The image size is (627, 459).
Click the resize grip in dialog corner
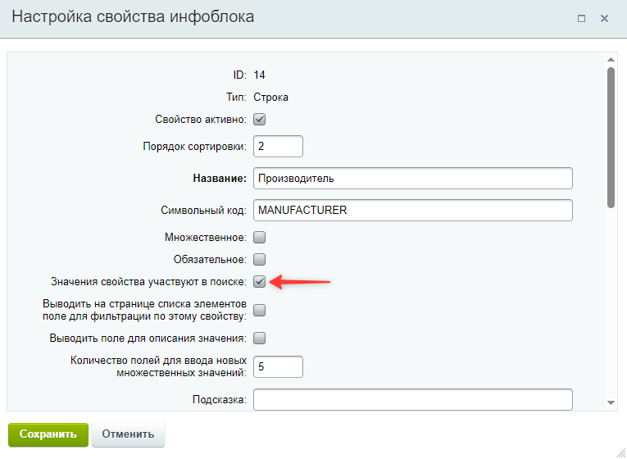(620, 452)
